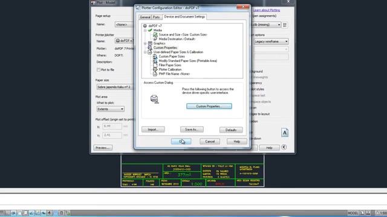Viewport: 387px width, 217px height.
Task: Click in the command line area
Action: point(193,199)
